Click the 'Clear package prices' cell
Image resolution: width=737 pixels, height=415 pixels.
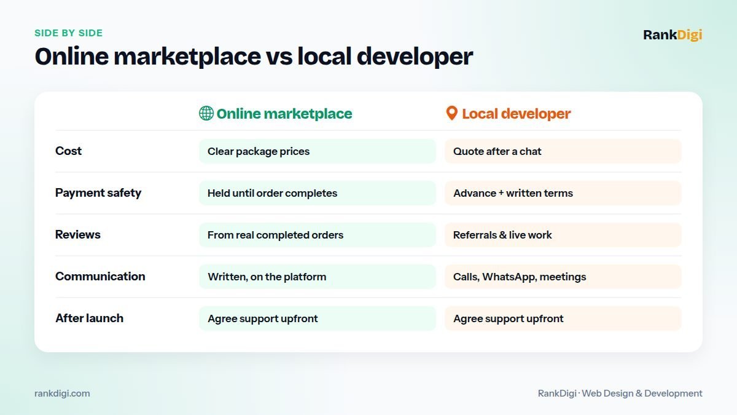pos(318,151)
